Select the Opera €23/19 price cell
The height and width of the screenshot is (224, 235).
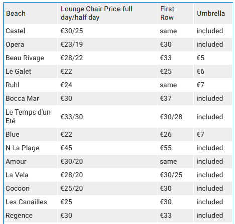click(107, 44)
